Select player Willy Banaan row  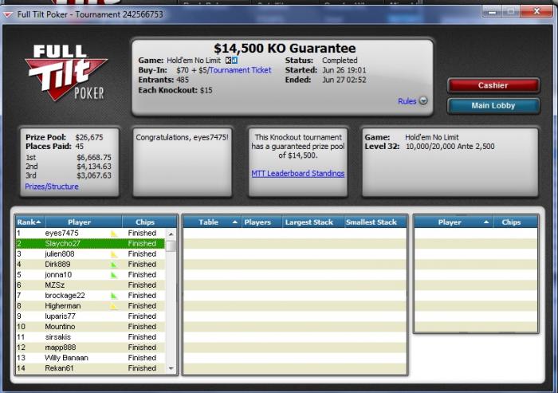click(x=90, y=358)
